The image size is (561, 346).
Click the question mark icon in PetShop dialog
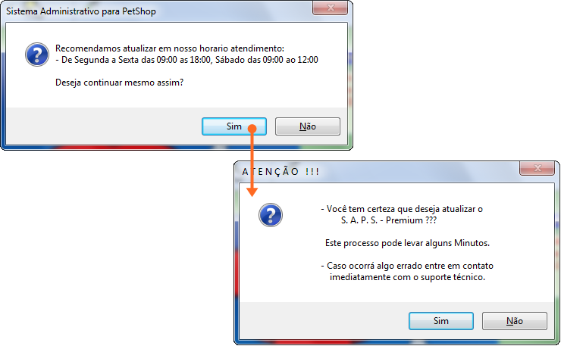click(x=37, y=55)
